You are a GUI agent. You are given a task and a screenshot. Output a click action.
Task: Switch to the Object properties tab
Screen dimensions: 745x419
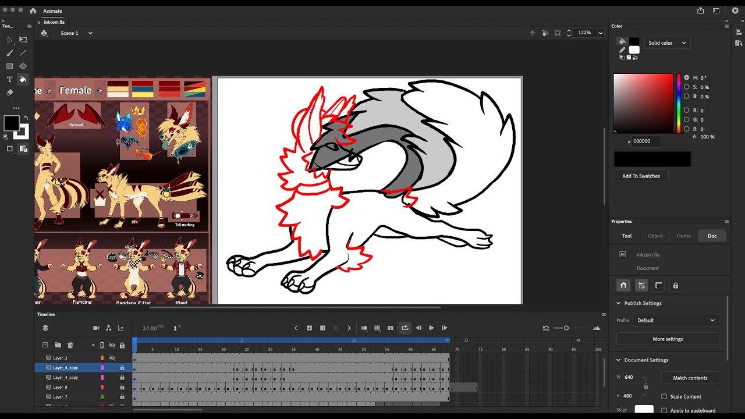tap(655, 236)
